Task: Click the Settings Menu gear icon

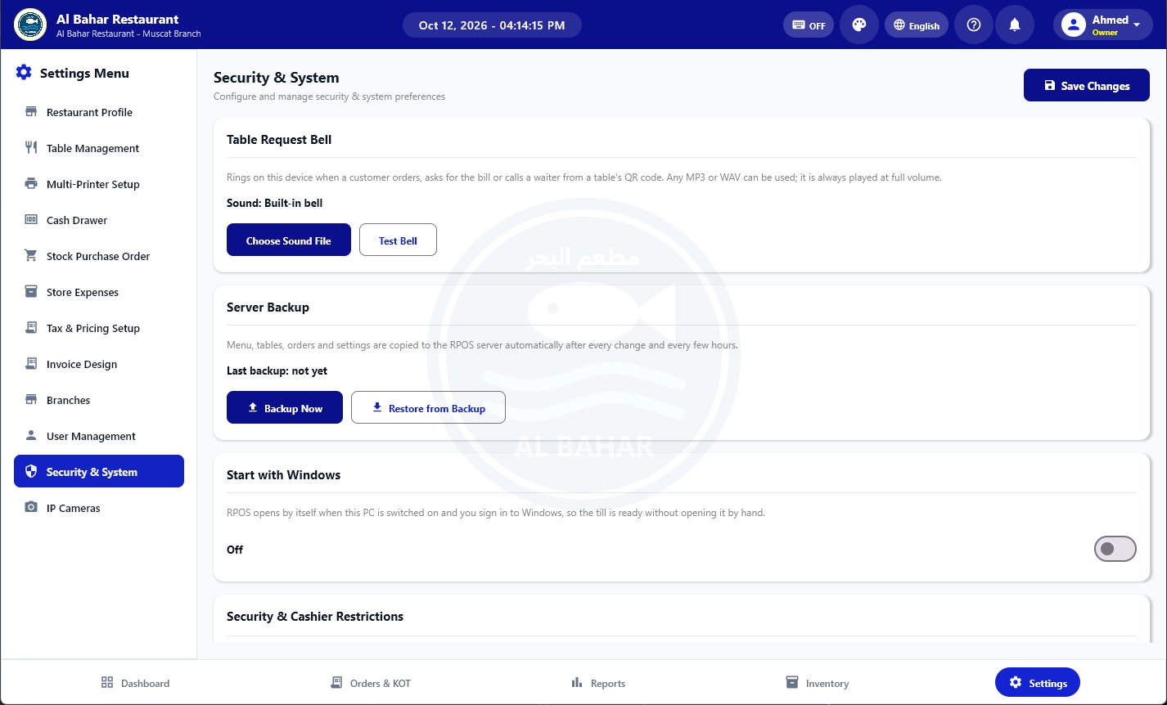Action: pos(24,73)
